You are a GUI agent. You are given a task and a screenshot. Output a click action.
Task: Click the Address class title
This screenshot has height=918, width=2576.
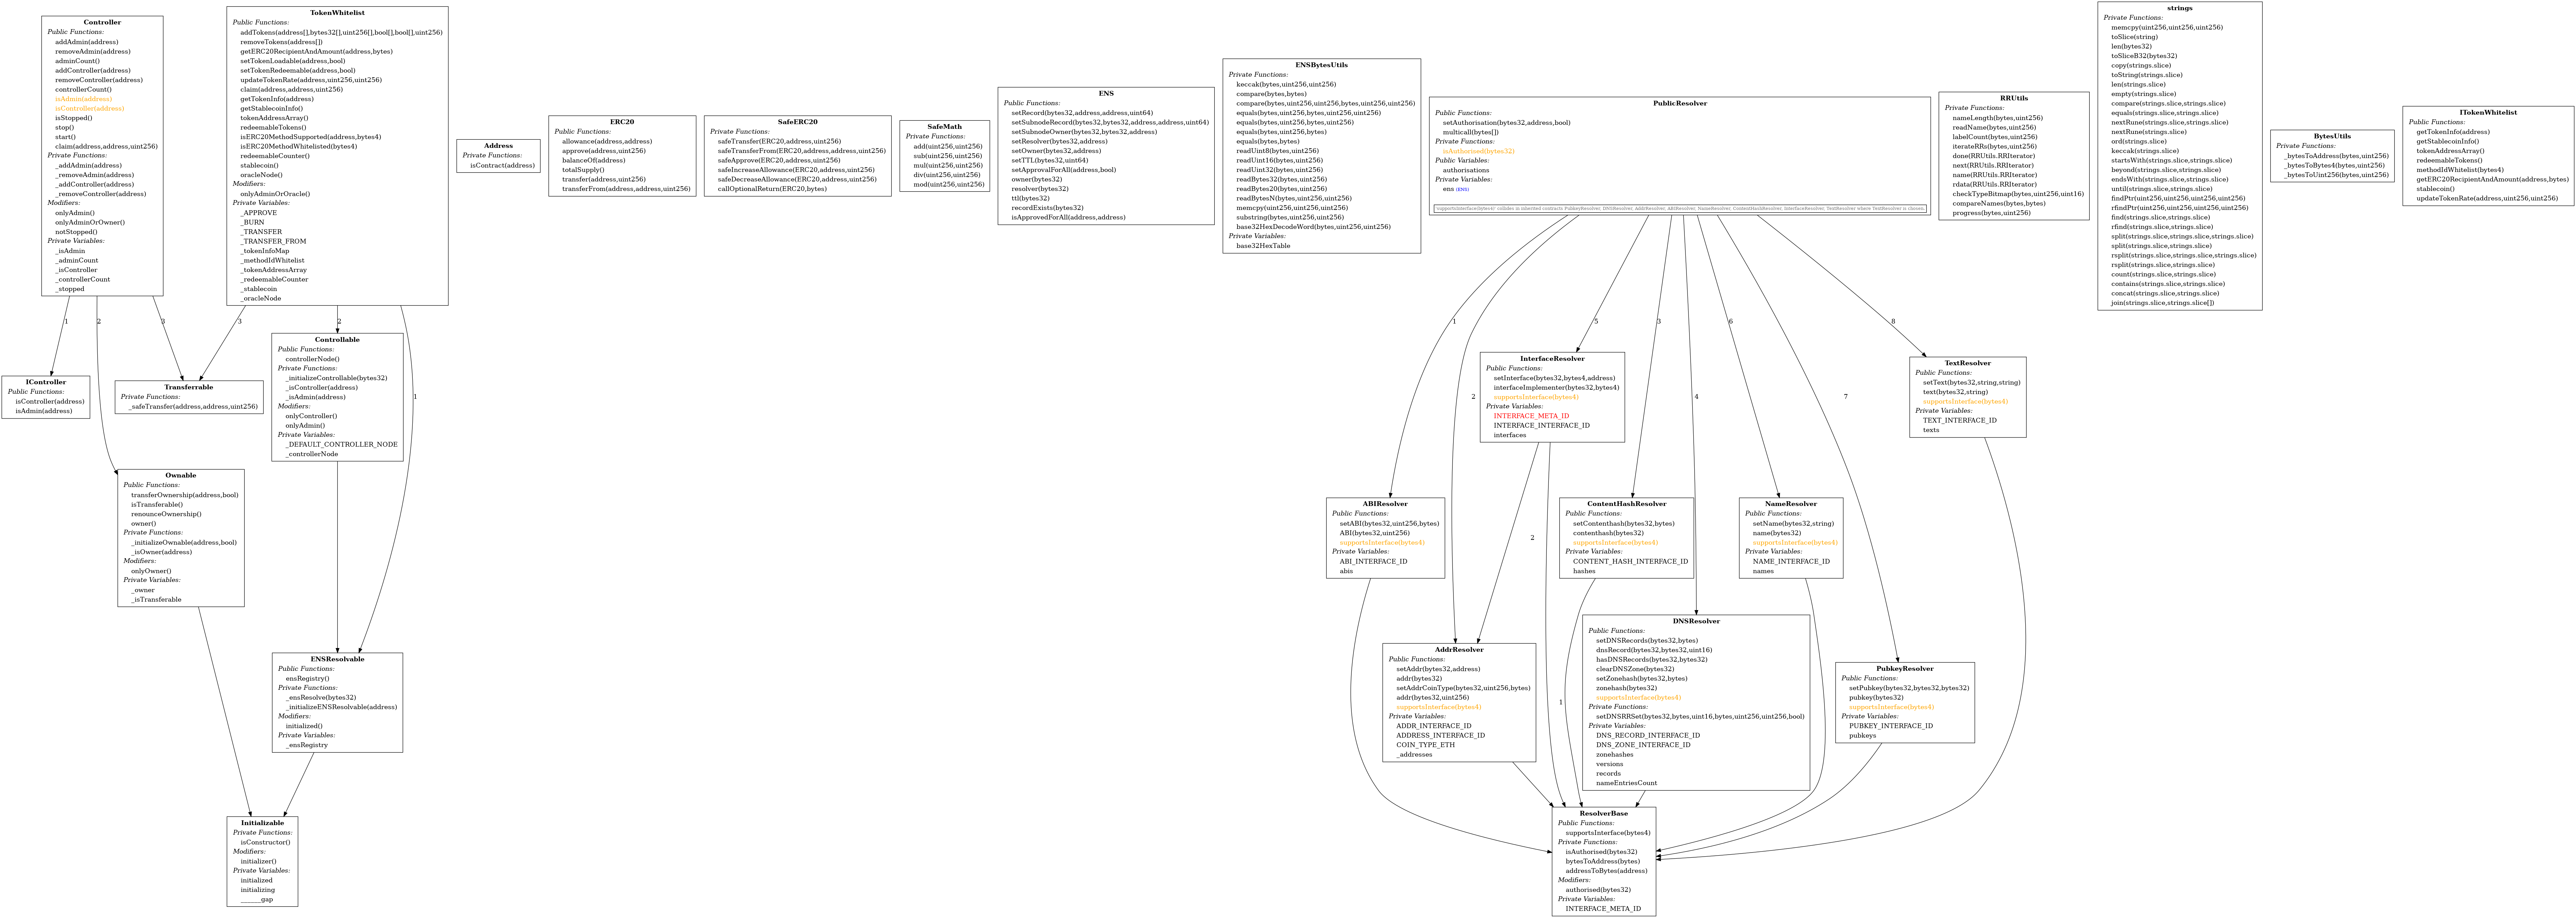click(x=498, y=146)
